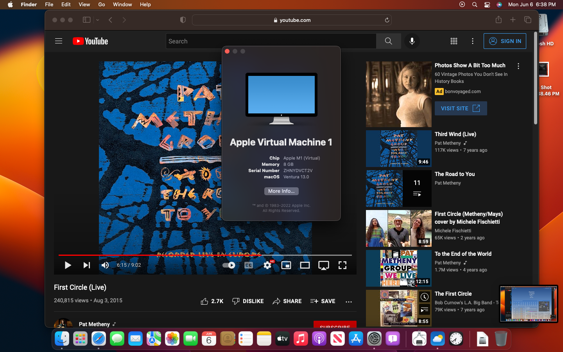Share the First Circle video
This screenshot has height=352, width=563.
pos(287,301)
